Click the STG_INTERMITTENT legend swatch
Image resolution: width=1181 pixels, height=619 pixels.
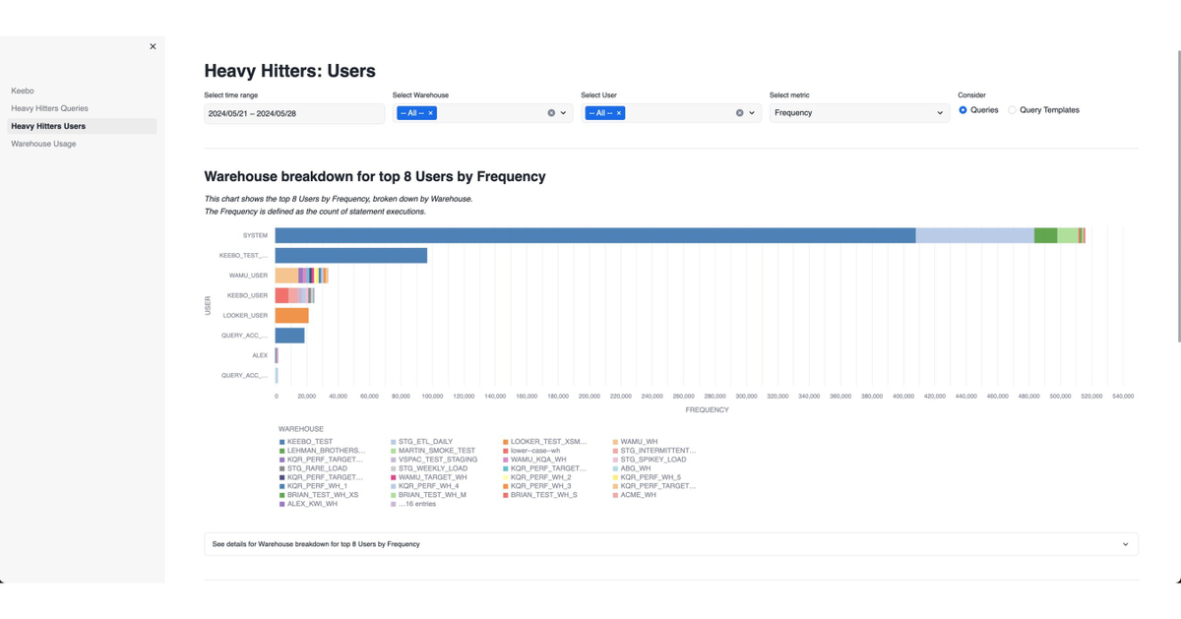(x=616, y=451)
